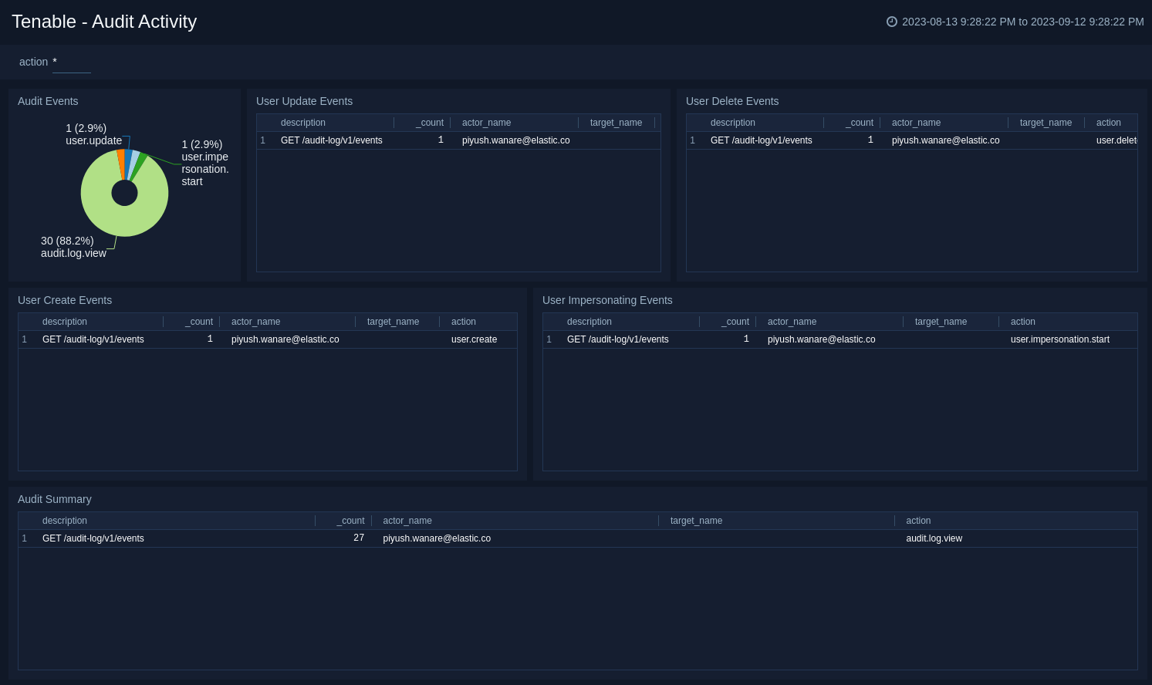
Task: Click the '1 (2.9%) user.update' pie label
Action: click(93, 134)
